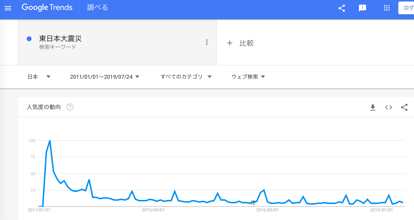
Task: Open the embed code view for the chart
Action: pos(388,107)
